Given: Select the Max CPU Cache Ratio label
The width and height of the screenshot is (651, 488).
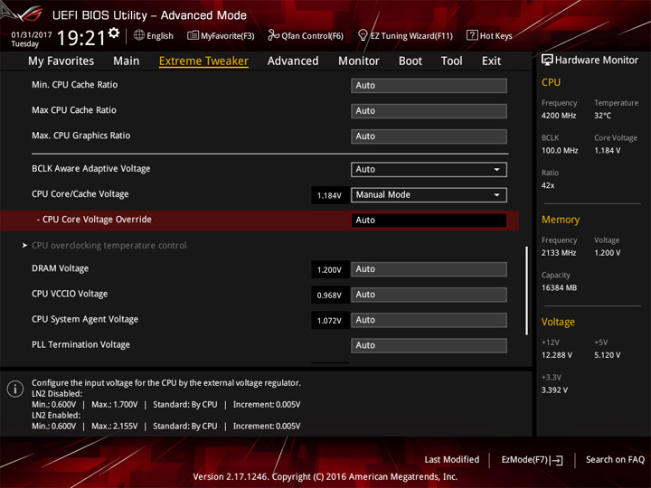Looking at the screenshot, I should (x=74, y=110).
